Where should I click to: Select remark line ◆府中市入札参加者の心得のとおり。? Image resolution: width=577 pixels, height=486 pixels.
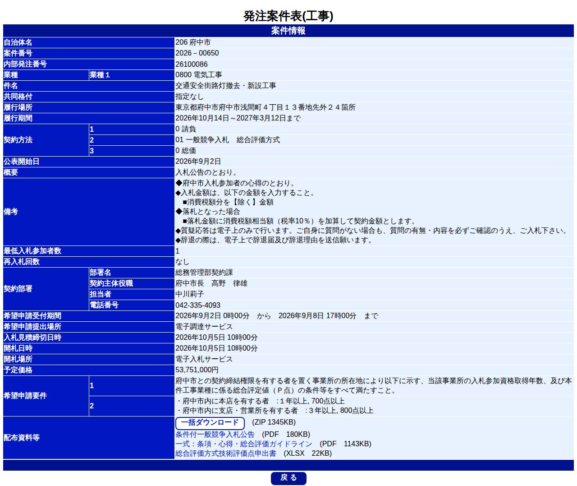pos(236,183)
